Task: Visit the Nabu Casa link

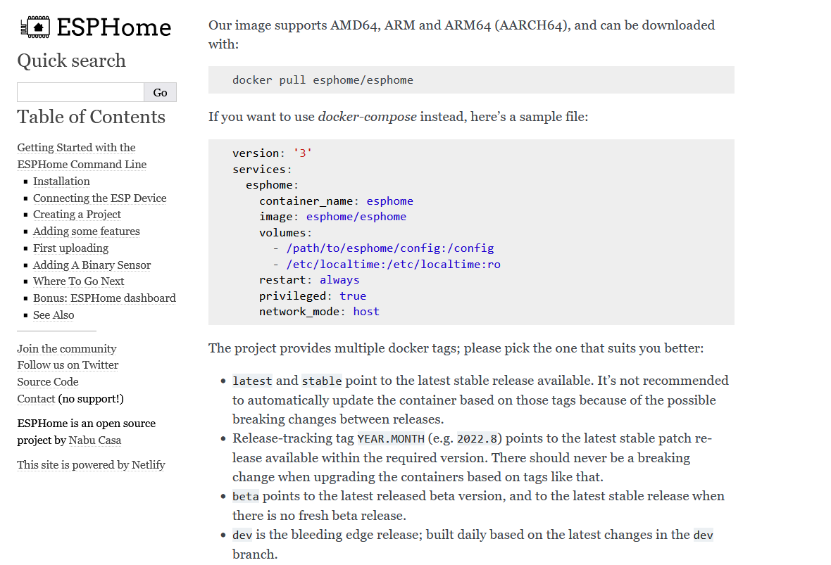Action: click(x=95, y=440)
